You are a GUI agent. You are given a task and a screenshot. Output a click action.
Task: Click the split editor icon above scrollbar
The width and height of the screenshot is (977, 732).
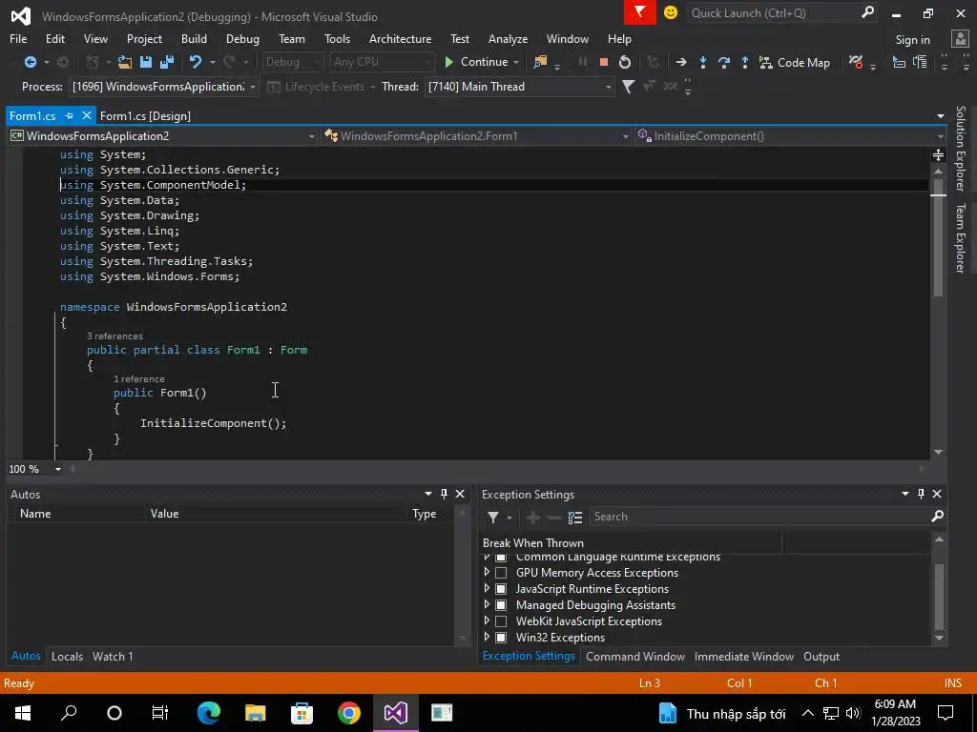(x=938, y=155)
